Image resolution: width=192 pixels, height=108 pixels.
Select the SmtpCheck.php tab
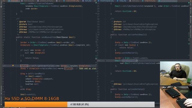tap(149, 1)
